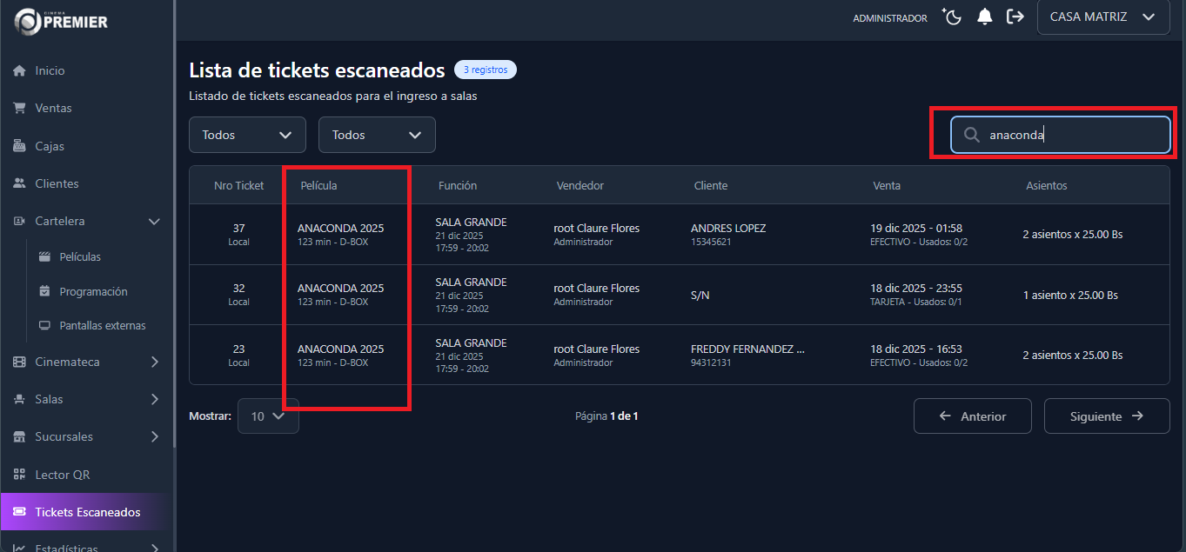
Task: Click the Siguiente pagination button
Action: [x=1106, y=416]
